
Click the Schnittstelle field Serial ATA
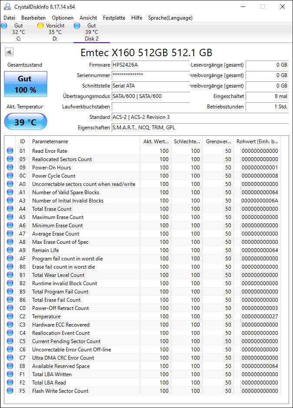[x=151, y=86]
